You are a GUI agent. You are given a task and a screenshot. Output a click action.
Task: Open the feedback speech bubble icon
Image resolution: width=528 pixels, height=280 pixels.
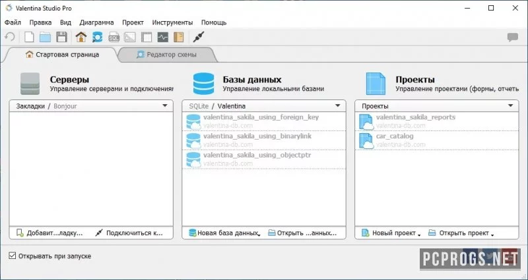(x=513, y=37)
